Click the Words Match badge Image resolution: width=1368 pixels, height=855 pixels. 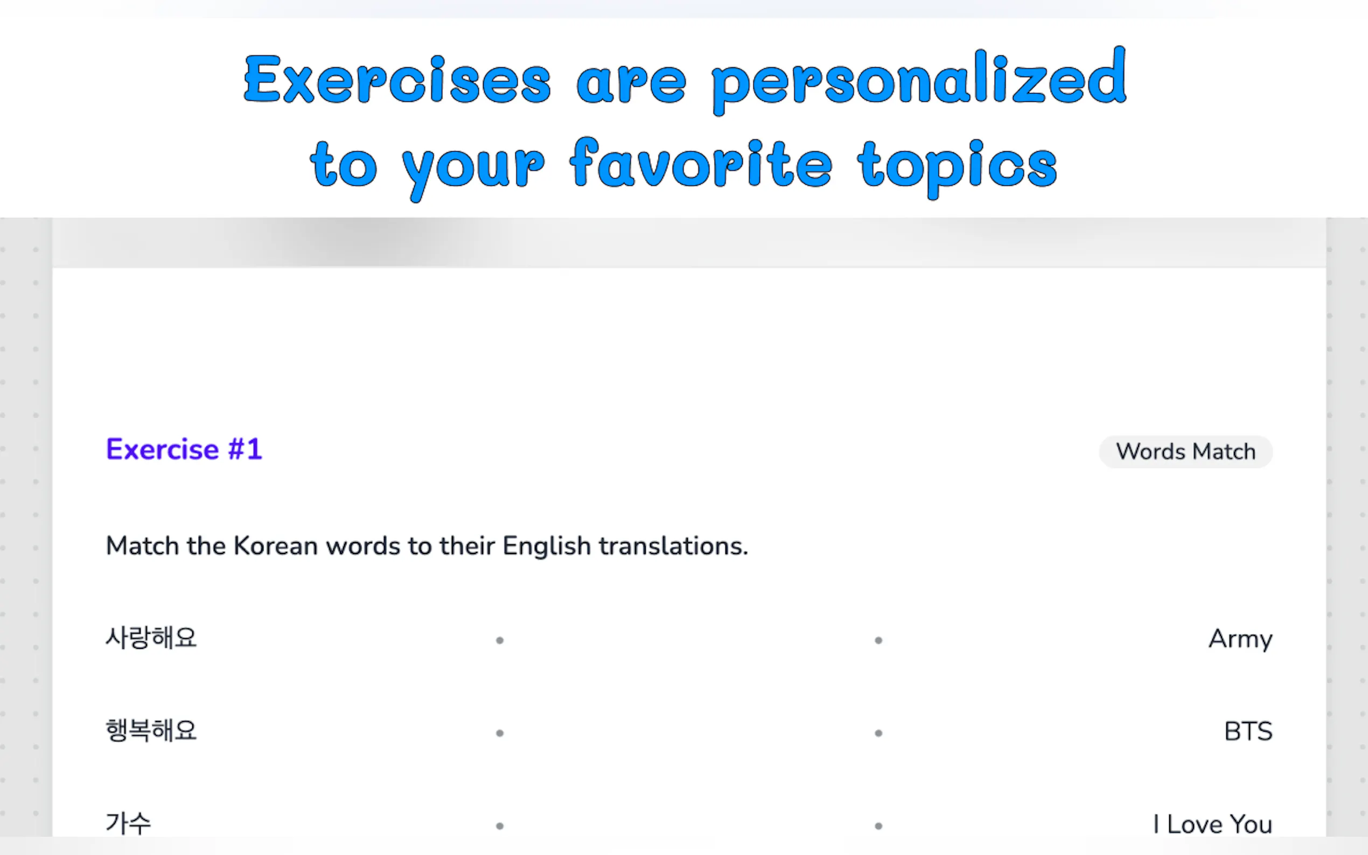(x=1185, y=452)
